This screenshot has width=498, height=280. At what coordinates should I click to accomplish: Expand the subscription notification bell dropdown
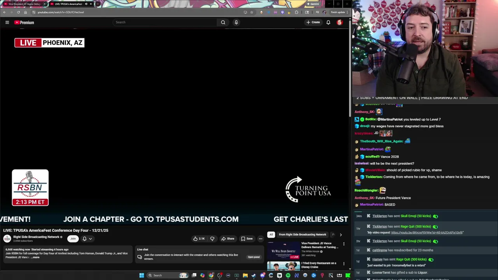(x=87, y=239)
